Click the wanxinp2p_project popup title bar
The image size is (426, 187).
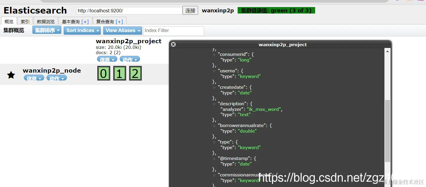[x=280, y=44]
